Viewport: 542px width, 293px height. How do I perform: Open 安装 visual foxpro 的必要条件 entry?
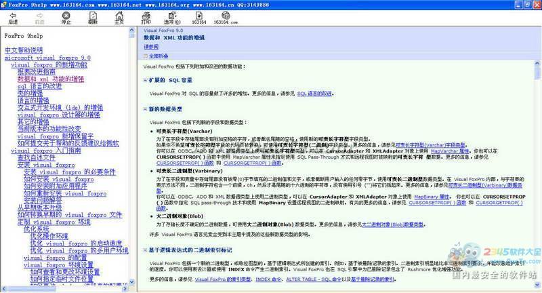click(x=70, y=172)
